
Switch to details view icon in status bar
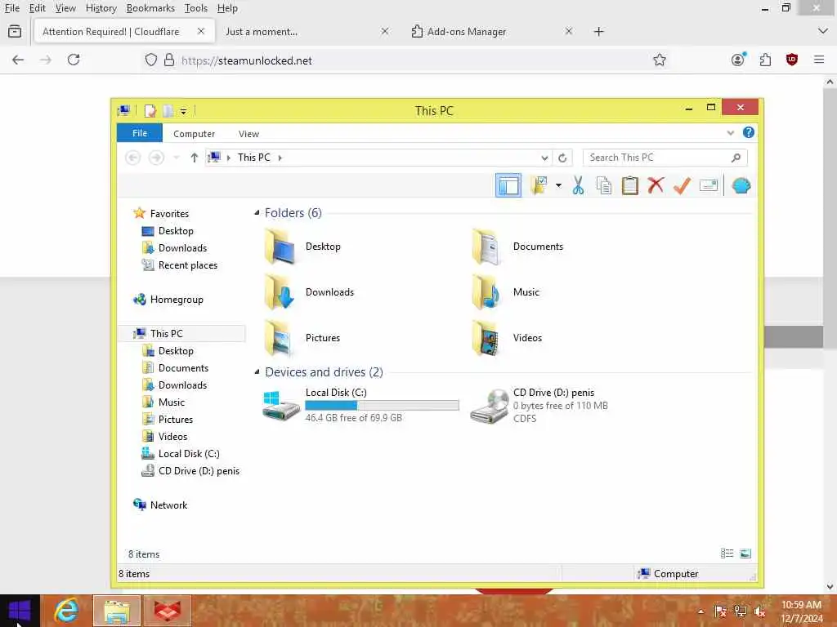tap(727, 554)
